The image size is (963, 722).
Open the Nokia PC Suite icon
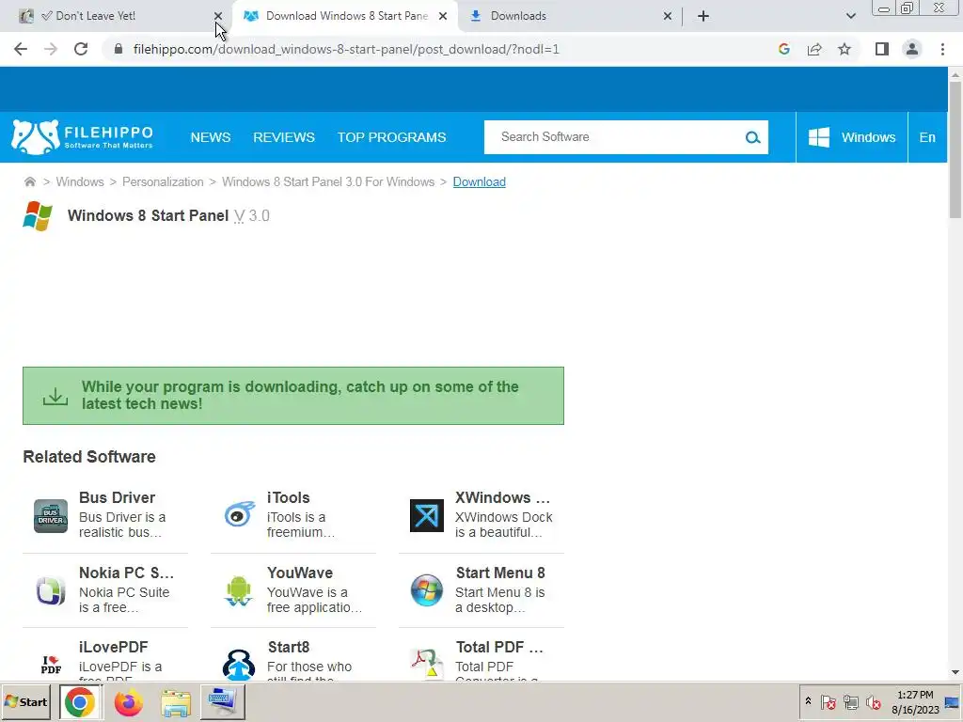pyautogui.click(x=51, y=591)
